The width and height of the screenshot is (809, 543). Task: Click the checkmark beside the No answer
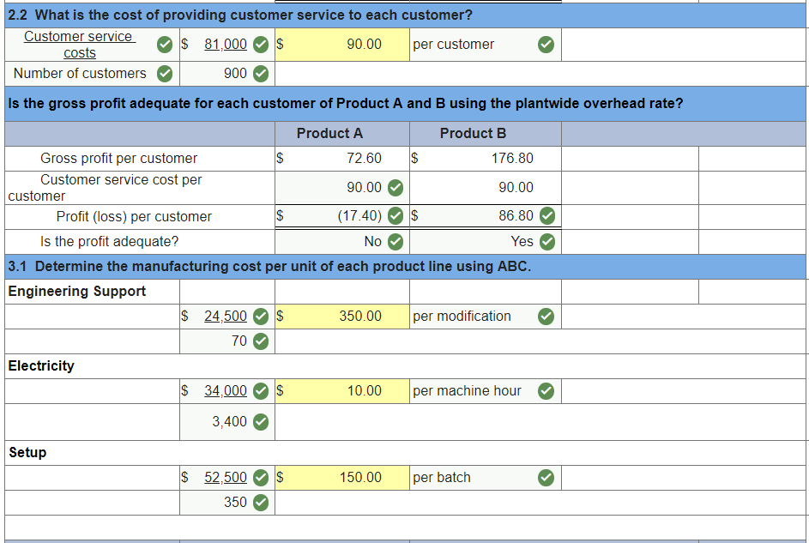click(395, 242)
